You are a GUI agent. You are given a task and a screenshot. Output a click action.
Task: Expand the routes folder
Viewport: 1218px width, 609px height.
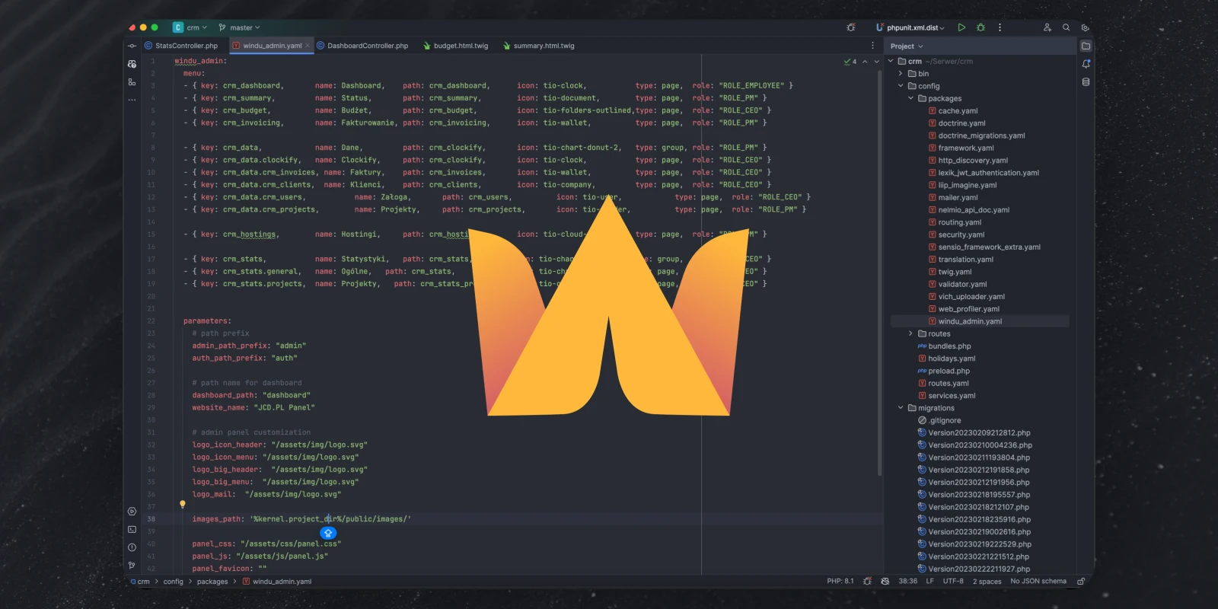point(910,333)
